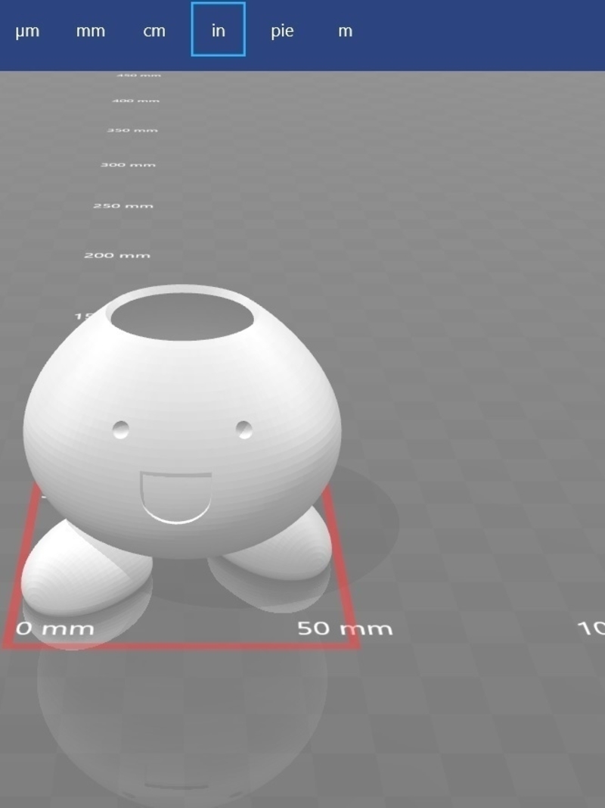
Task: Select the μm unit option
Action: click(x=27, y=31)
